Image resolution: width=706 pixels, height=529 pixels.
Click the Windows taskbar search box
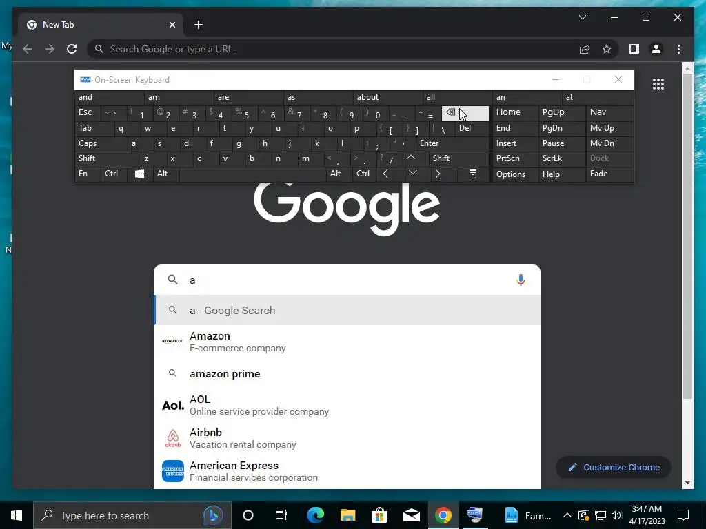point(132,515)
